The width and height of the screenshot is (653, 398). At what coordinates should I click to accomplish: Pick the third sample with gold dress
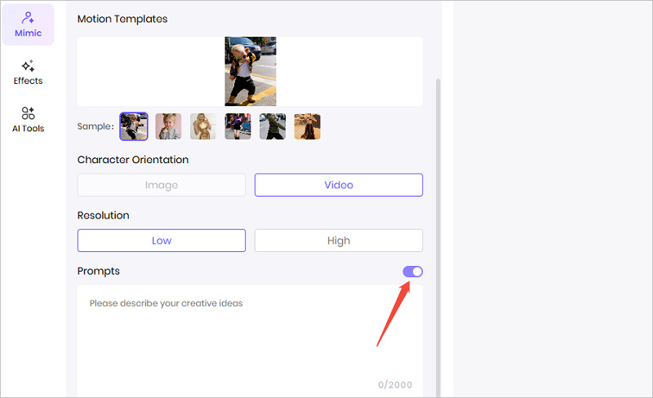[203, 126]
